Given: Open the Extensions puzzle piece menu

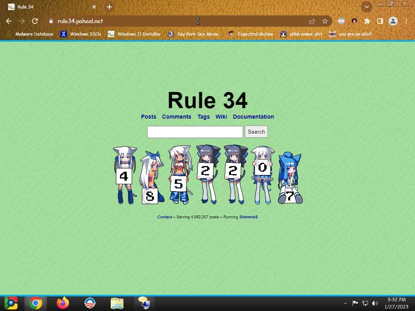Looking at the screenshot, I should (367, 21).
